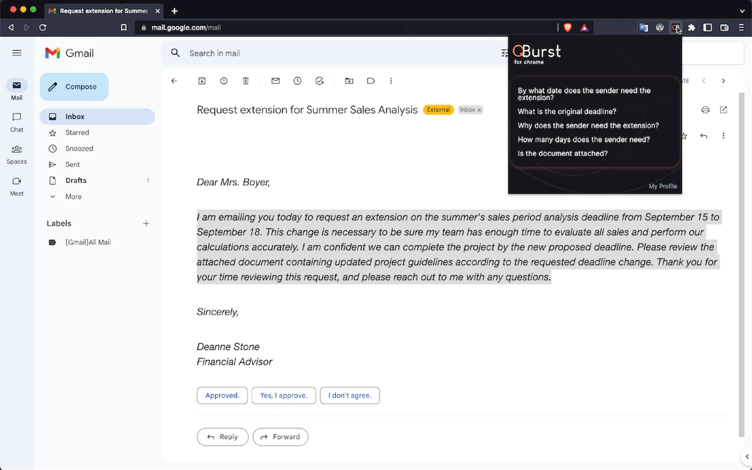The width and height of the screenshot is (752, 470).
Task: Remove the Inbox label from the email
Action: click(x=479, y=110)
